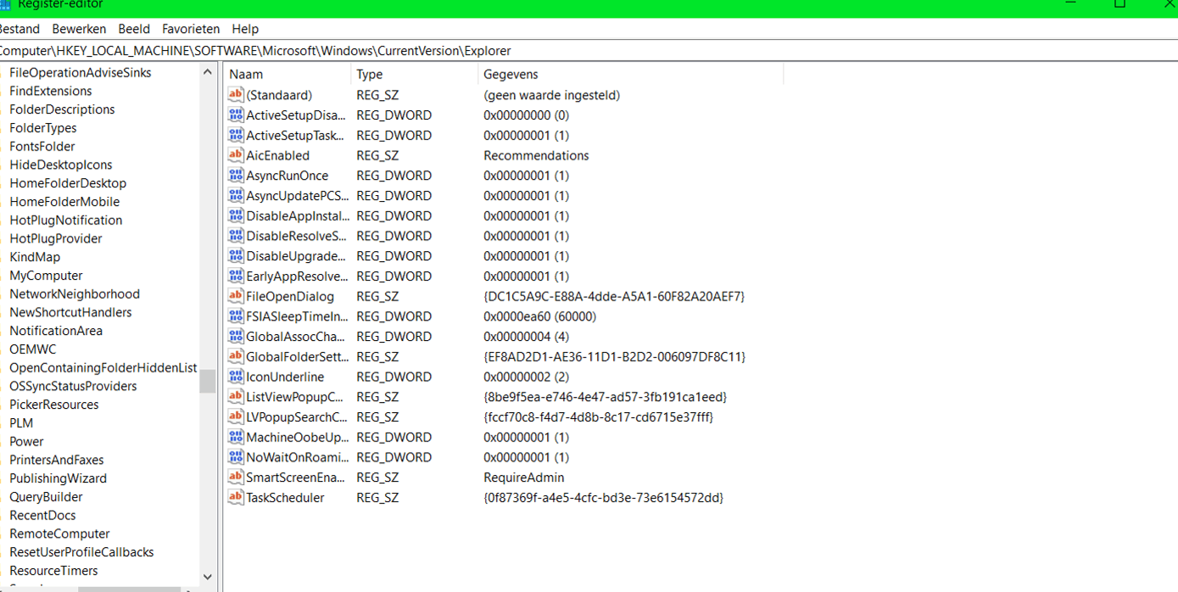Click the tree vertical scrollbar thumb

[208, 381]
